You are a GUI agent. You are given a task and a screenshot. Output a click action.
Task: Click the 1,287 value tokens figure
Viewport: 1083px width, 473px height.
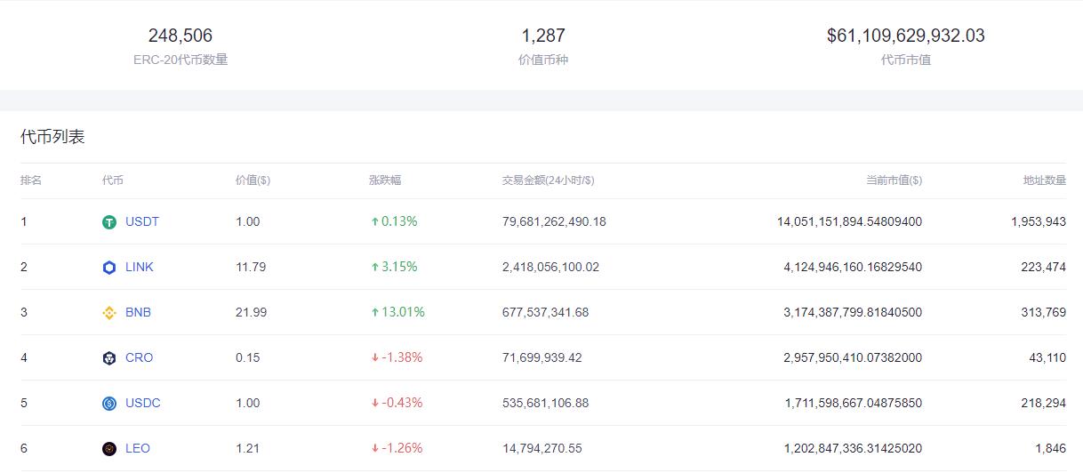pyautogui.click(x=543, y=36)
